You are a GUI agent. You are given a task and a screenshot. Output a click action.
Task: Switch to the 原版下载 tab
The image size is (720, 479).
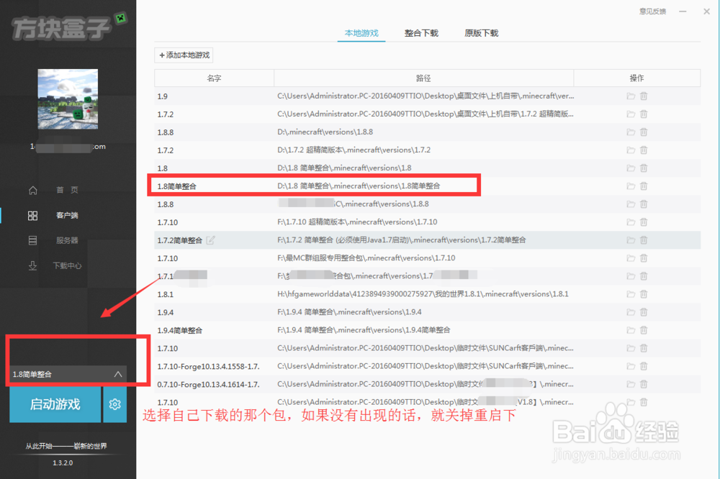click(x=481, y=33)
